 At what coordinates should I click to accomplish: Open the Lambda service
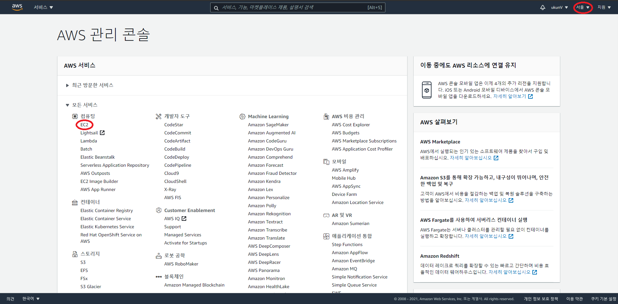[x=89, y=141]
